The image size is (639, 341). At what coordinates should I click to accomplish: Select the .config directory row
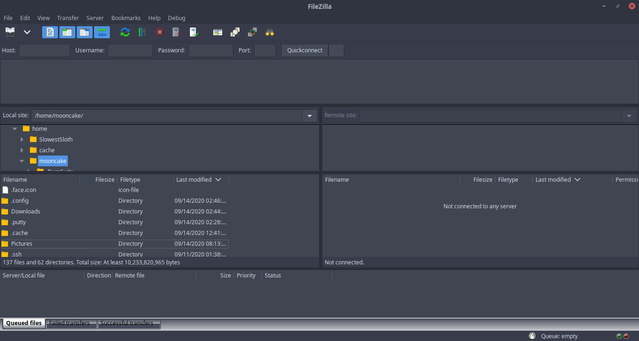point(115,201)
